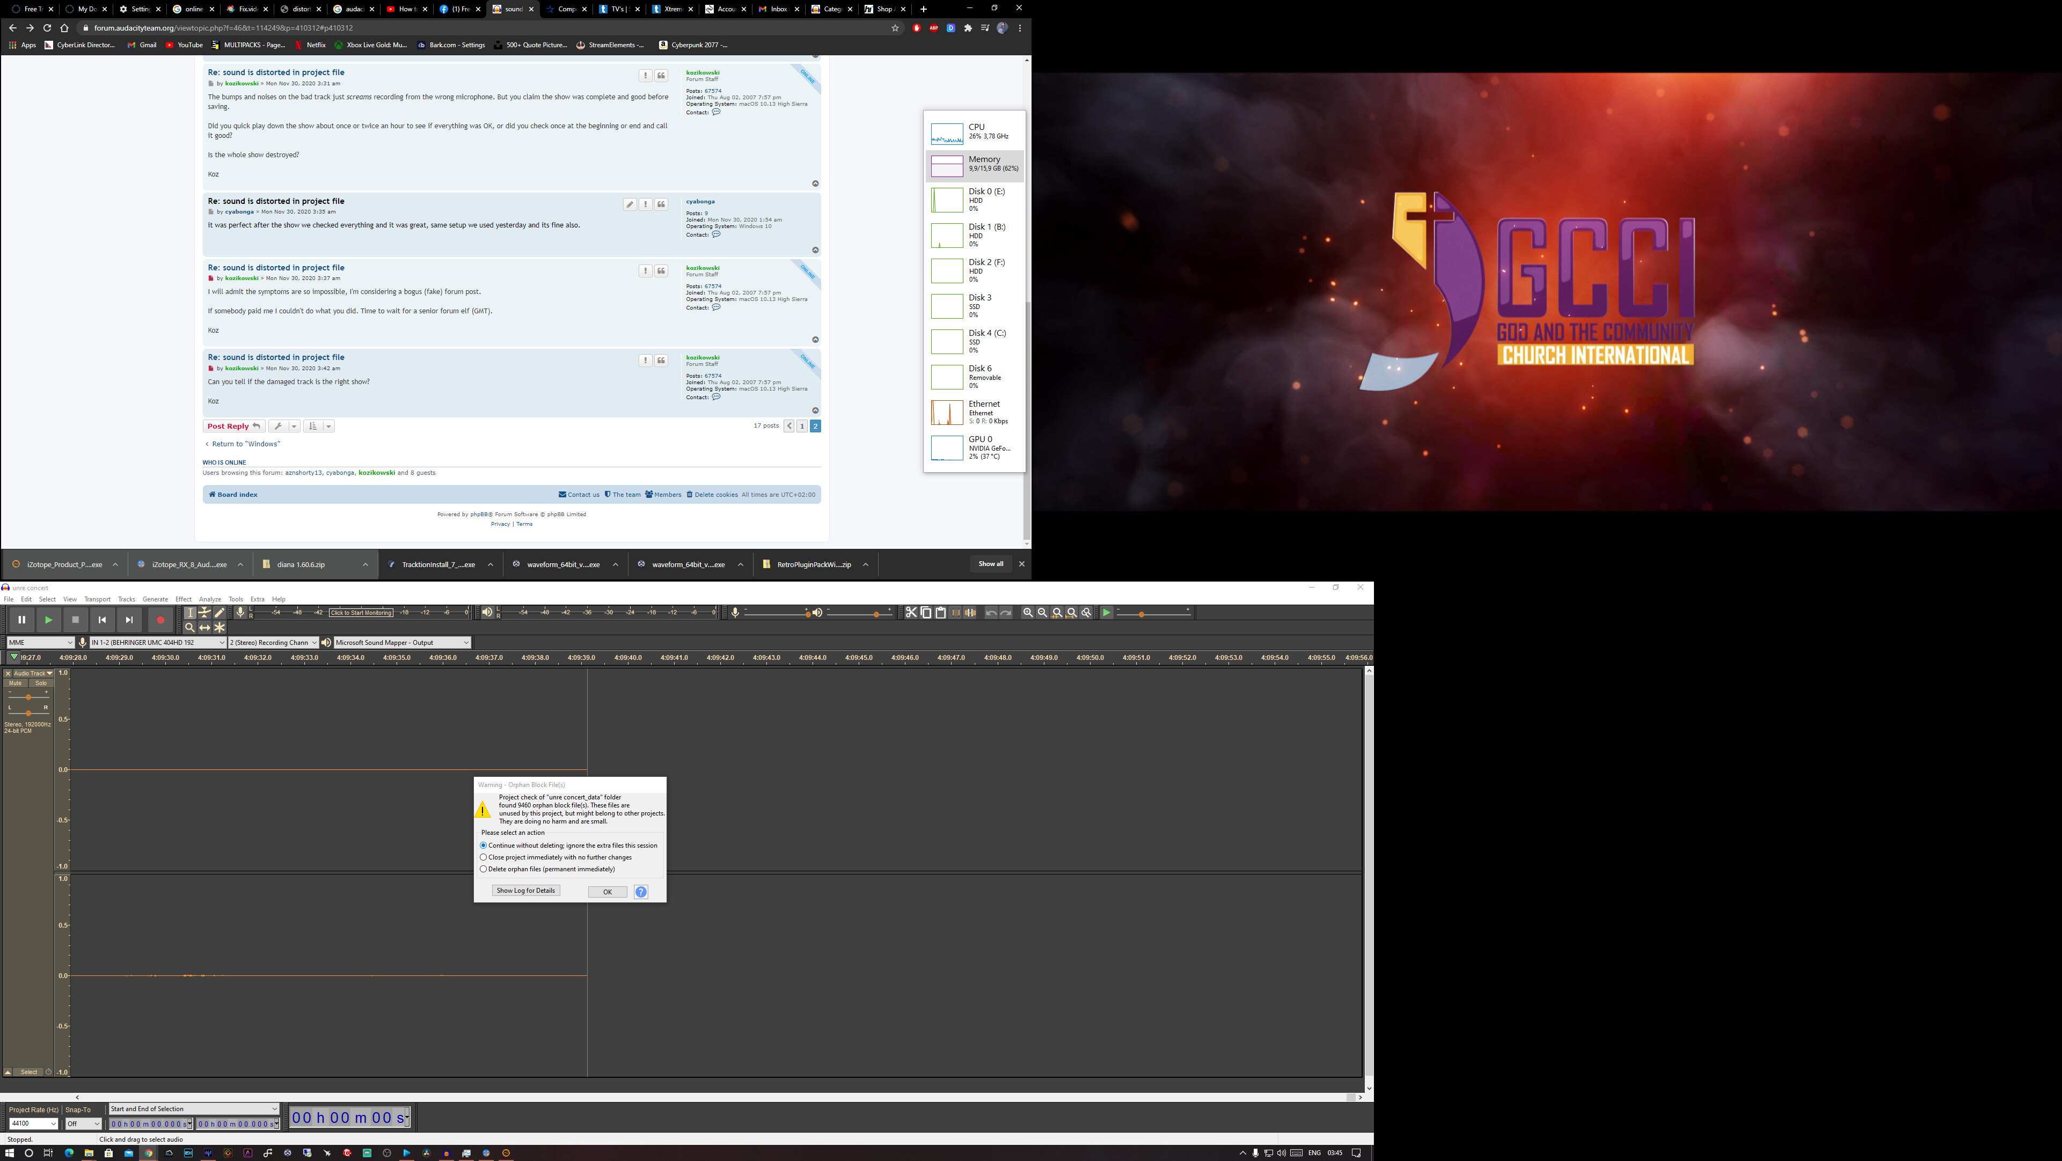Open help in Orphan Block dialog
2062x1161 pixels.
click(641, 892)
